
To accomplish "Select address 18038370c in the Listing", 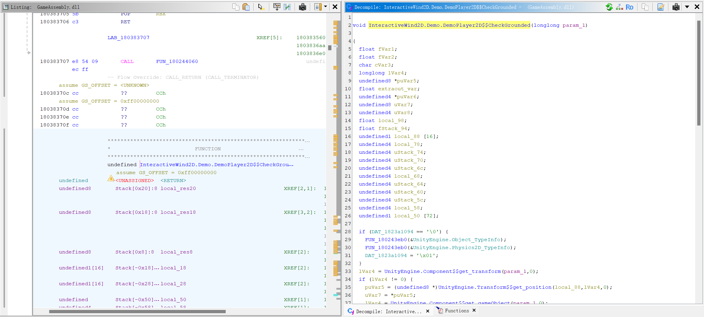I will click(x=54, y=93).
